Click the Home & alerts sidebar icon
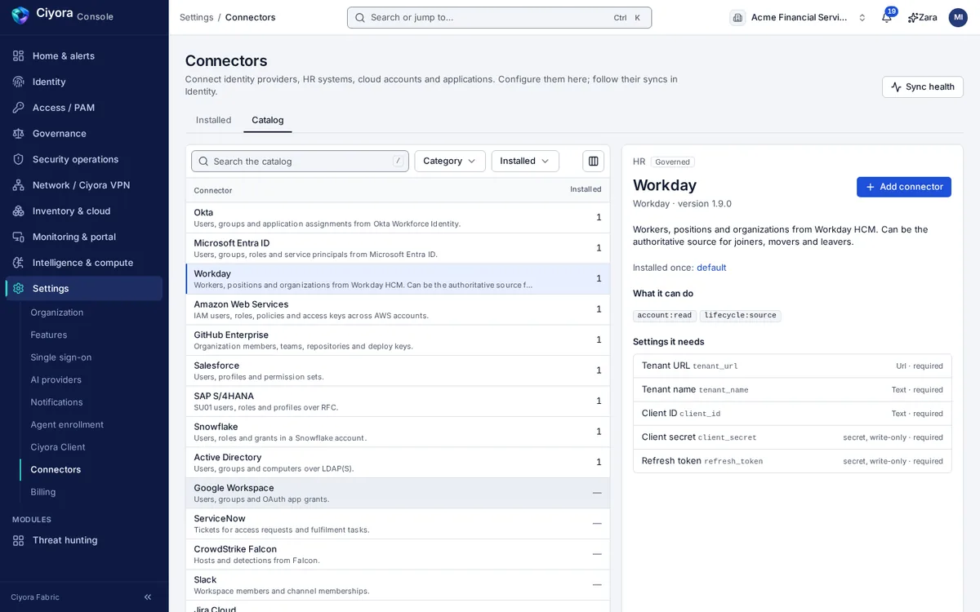Viewport: 980px width, 612px height. 18,55
